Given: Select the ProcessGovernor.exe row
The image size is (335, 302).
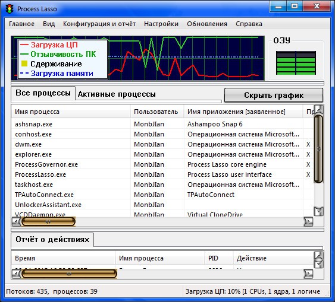Looking at the screenshot, I should 162,164.
